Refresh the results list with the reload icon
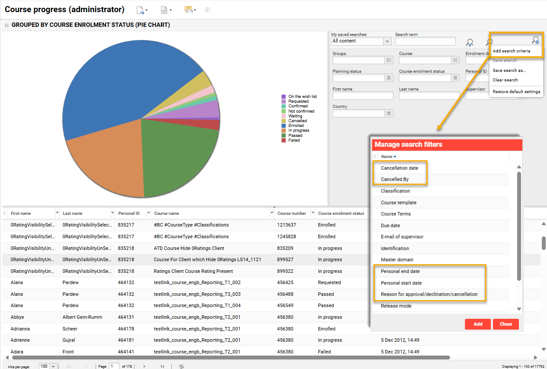 click(181, 366)
